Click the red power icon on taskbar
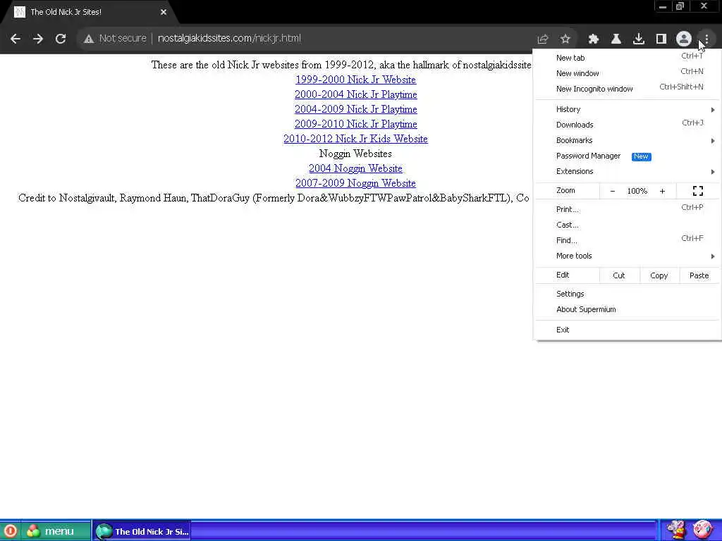This screenshot has height=541, width=722. coord(10,531)
